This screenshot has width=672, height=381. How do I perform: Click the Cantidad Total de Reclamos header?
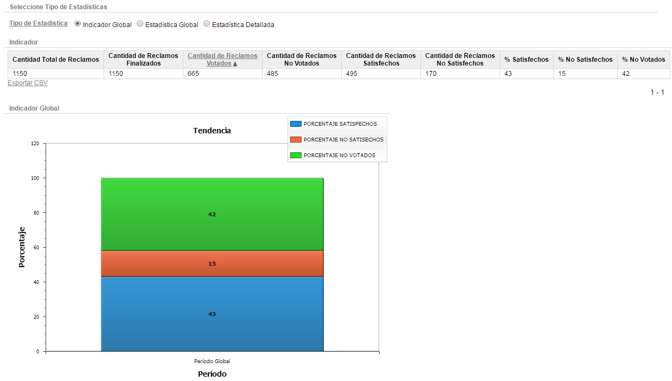pyautogui.click(x=56, y=60)
